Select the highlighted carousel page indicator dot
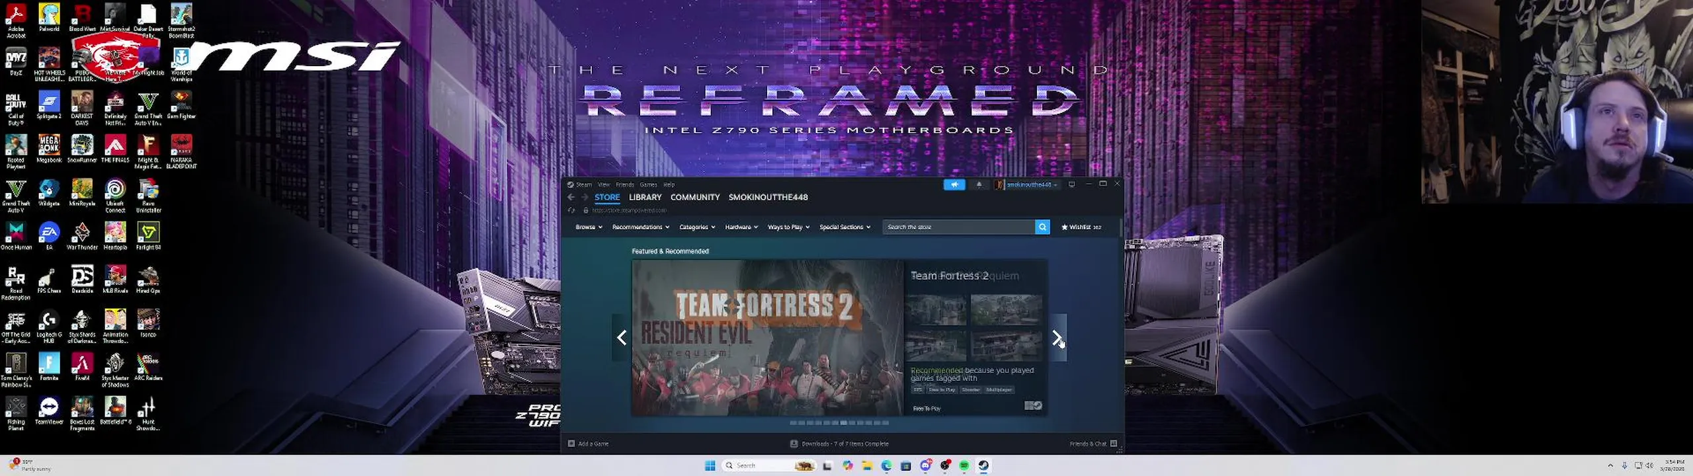This screenshot has height=476, width=1693. [843, 422]
